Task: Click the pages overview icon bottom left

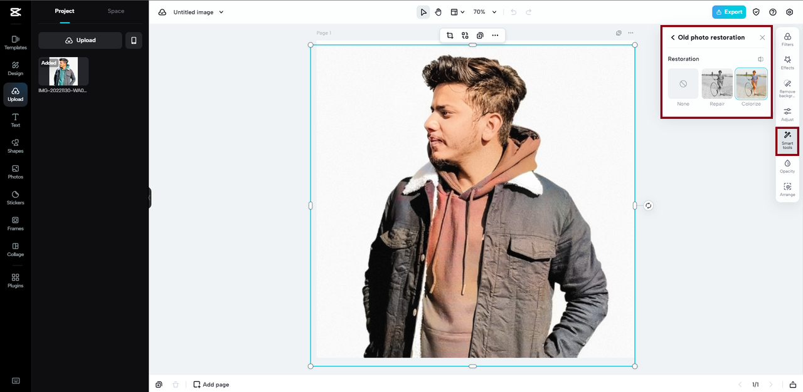Action: (x=159, y=384)
